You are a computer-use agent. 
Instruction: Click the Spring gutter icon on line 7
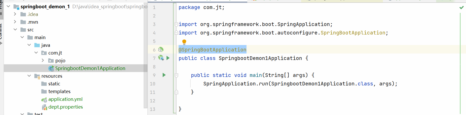[161, 58]
